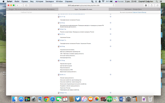This screenshot has height=103, width=165.
Task: Open the Вид menu
Action: 32,1
